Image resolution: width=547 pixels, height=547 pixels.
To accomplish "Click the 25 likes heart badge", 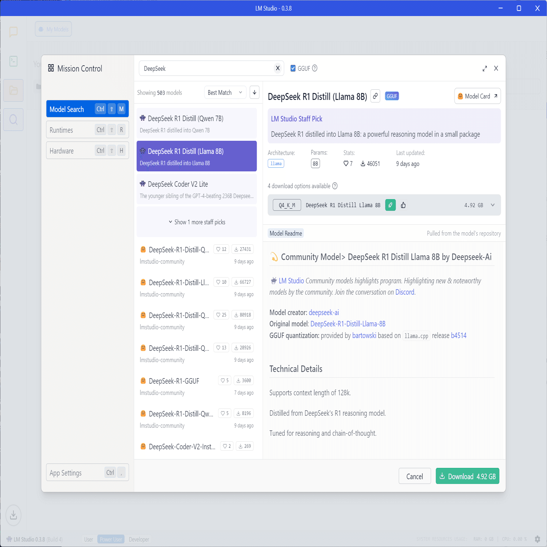I will [221, 315].
